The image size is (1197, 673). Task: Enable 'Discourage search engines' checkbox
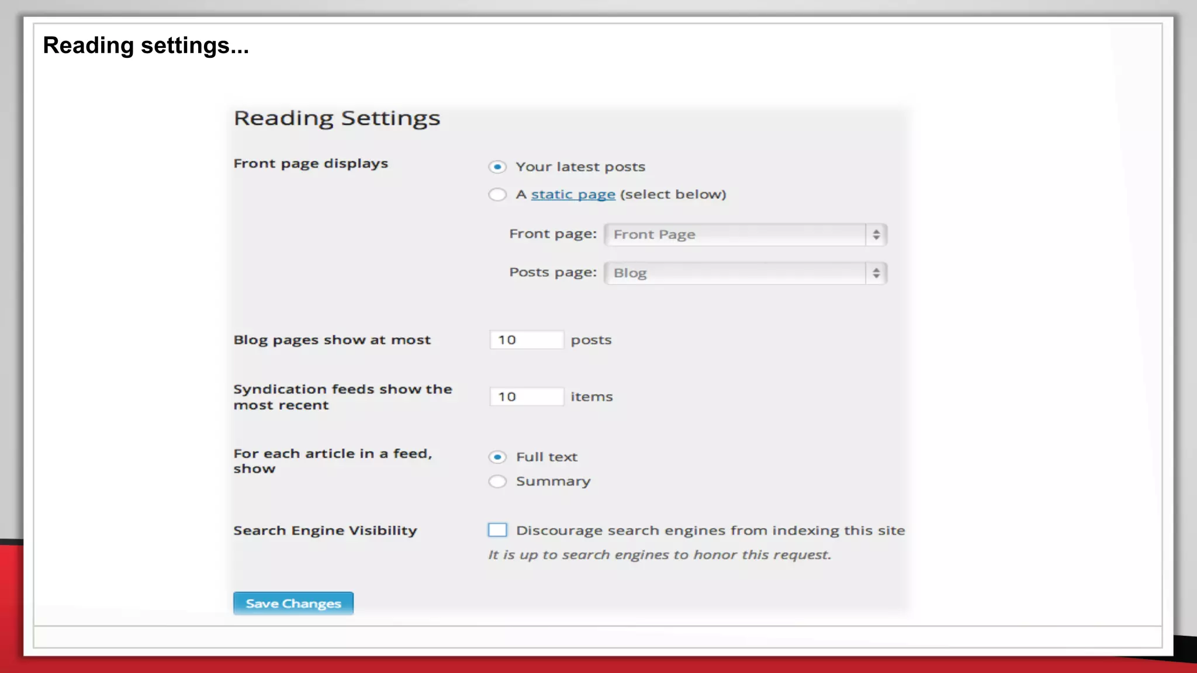pos(497,530)
